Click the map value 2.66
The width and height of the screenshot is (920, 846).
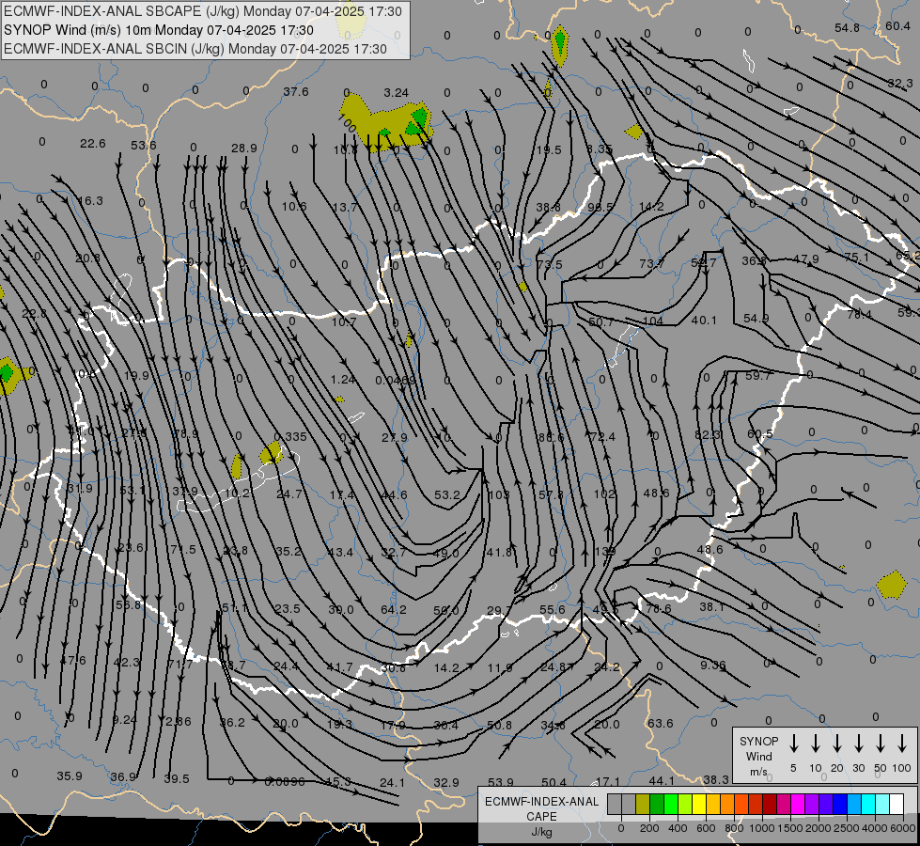[x=179, y=722]
